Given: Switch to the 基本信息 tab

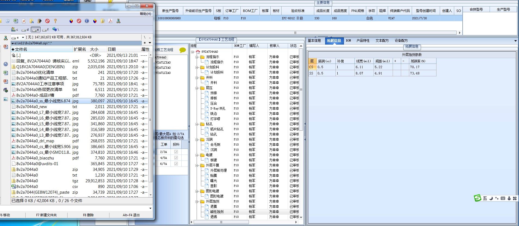Looking at the screenshot, I should pyautogui.click(x=314, y=41).
